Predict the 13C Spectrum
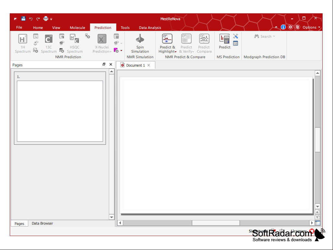 pyautogui.click(x=49, y=44)
